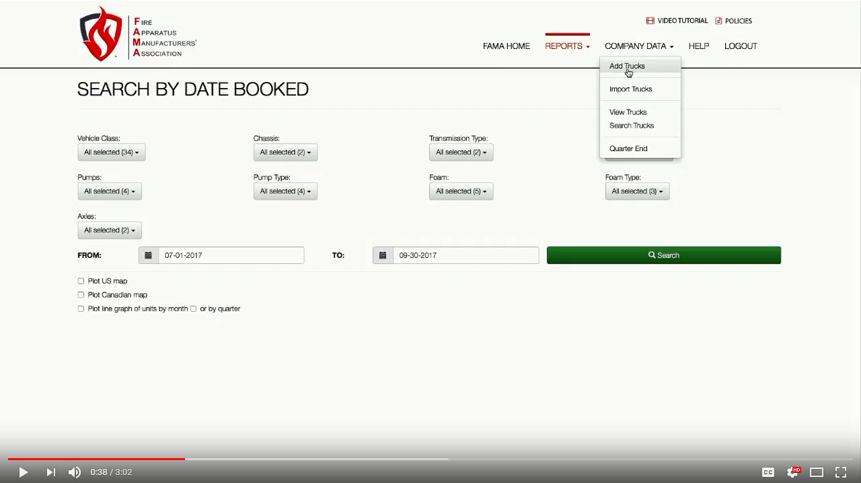The image size is (861, 483).
Task: Select Add Trucks from Company Data menu
Action: 627,66
